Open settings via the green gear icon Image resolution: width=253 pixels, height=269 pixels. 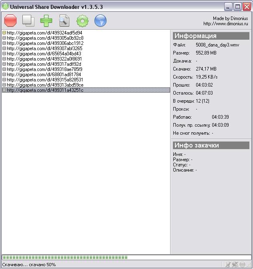pyautogui.click(x=82, y=21)
